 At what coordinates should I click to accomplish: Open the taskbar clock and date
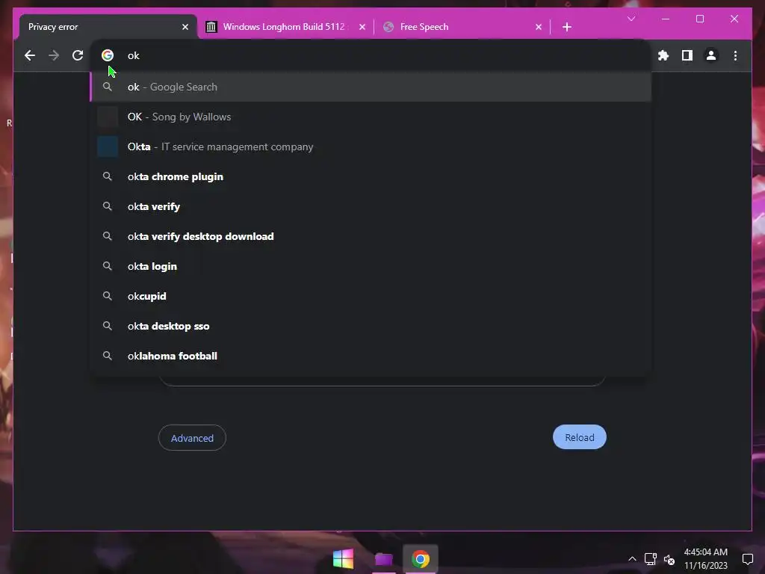tap(705, 559)
